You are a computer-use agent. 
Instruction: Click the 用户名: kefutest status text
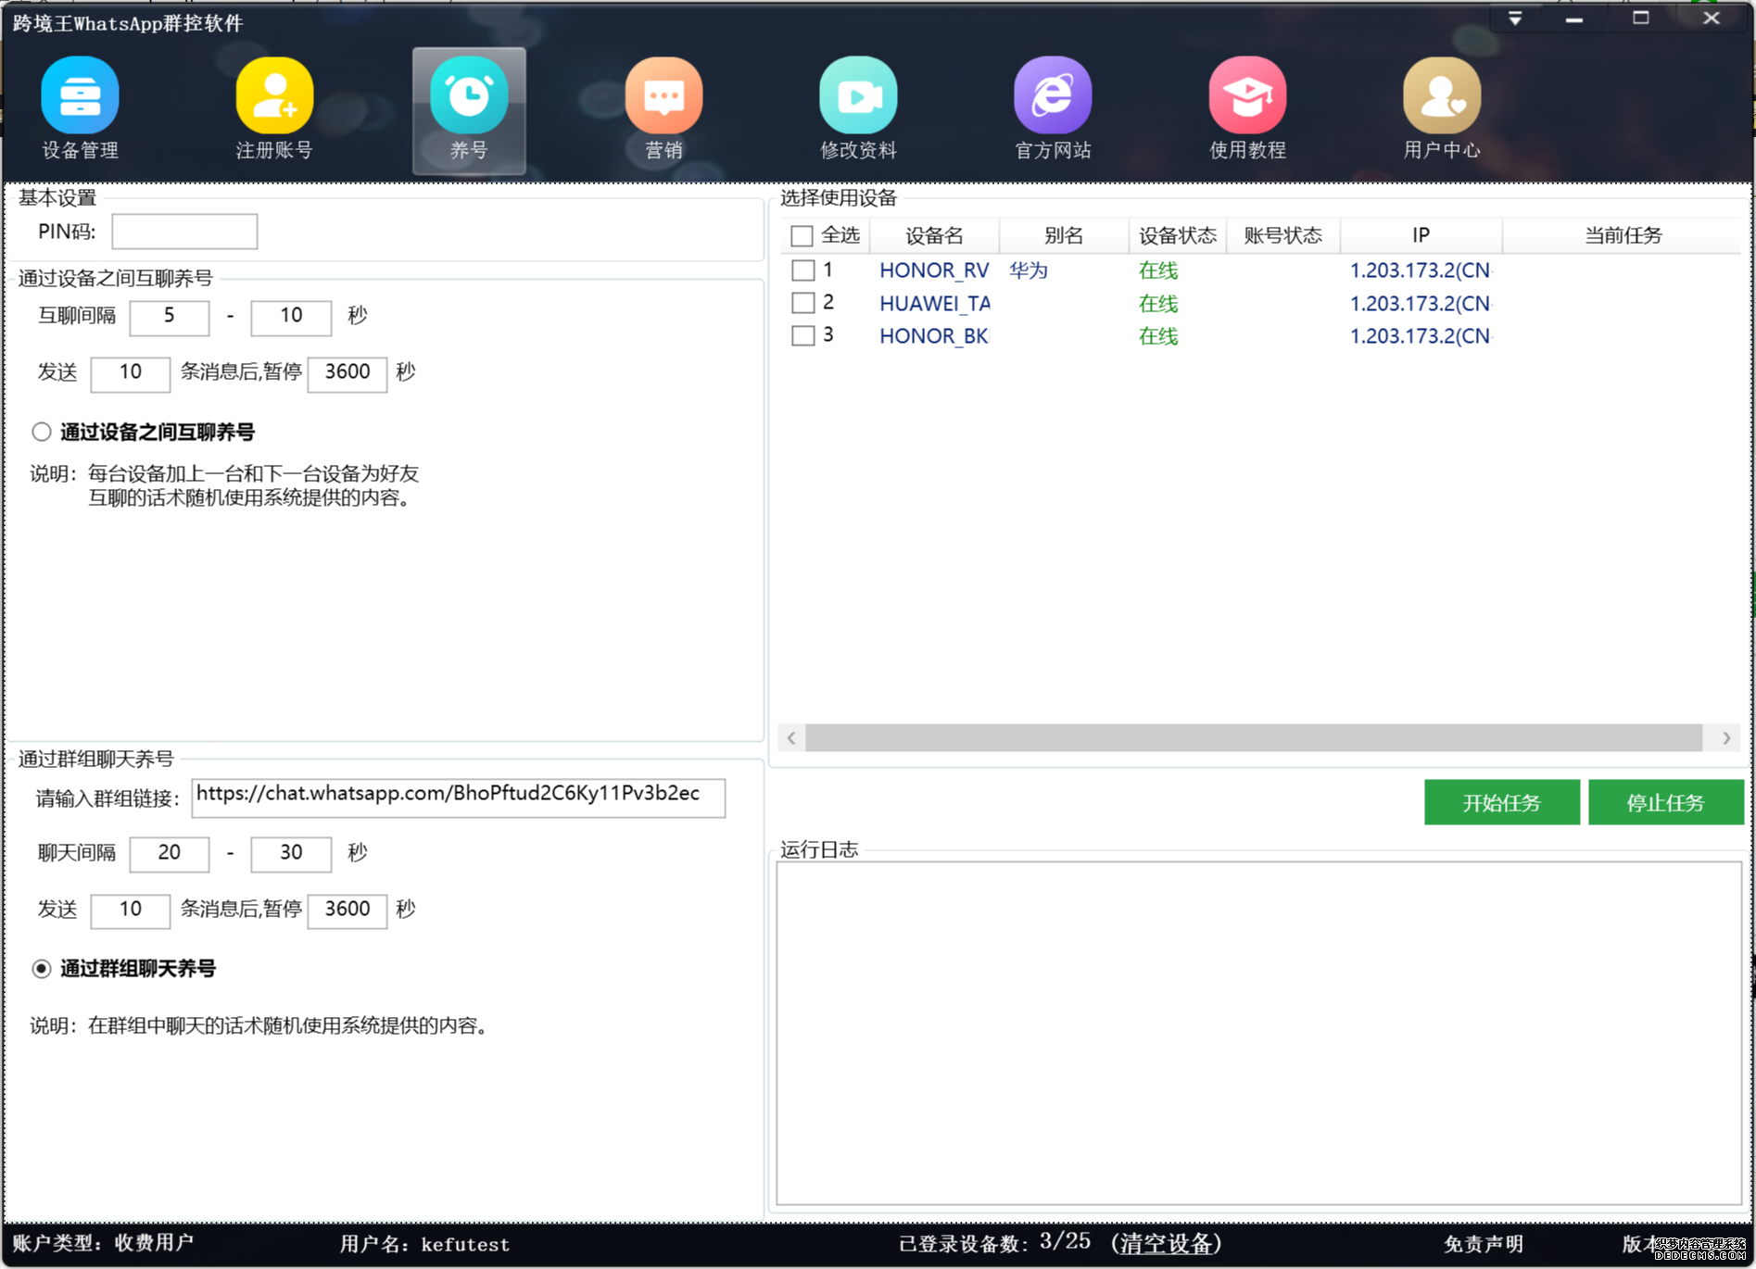[x=424, y=1244]
